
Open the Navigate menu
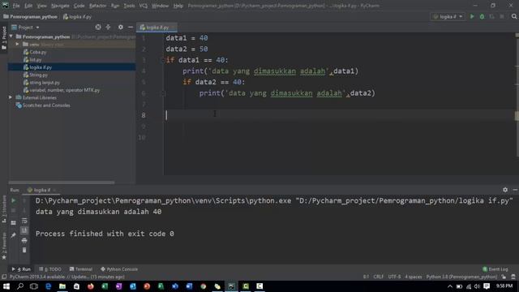60,6
